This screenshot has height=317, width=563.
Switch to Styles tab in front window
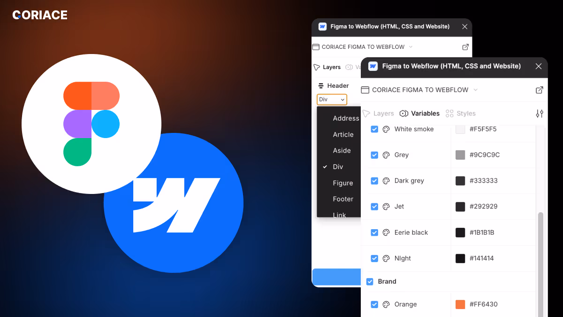click(460, 114)
